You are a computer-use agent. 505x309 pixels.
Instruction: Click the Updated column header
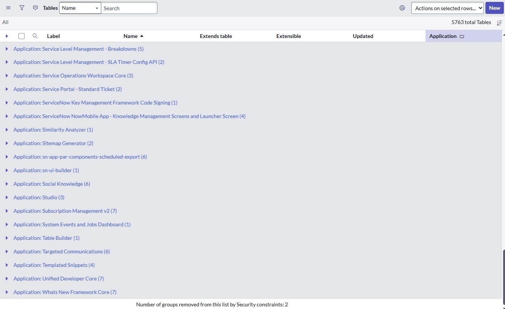pyautogui.click(x=363, y=36)
